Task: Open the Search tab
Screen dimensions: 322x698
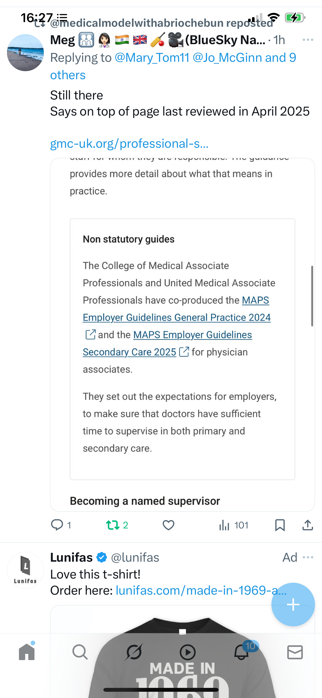Action: 80,652
